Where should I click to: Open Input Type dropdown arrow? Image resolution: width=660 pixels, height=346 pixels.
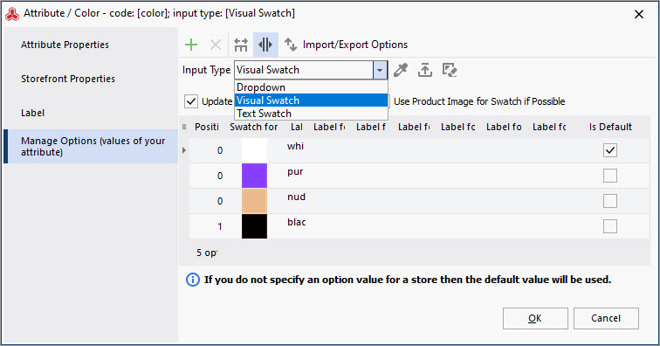(380, 70)
